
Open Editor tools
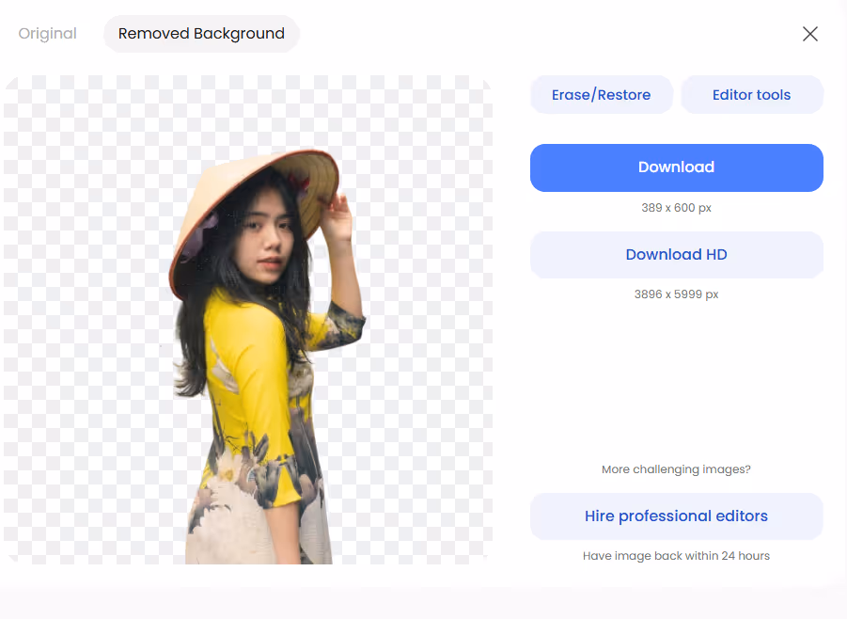pos(751,95)
